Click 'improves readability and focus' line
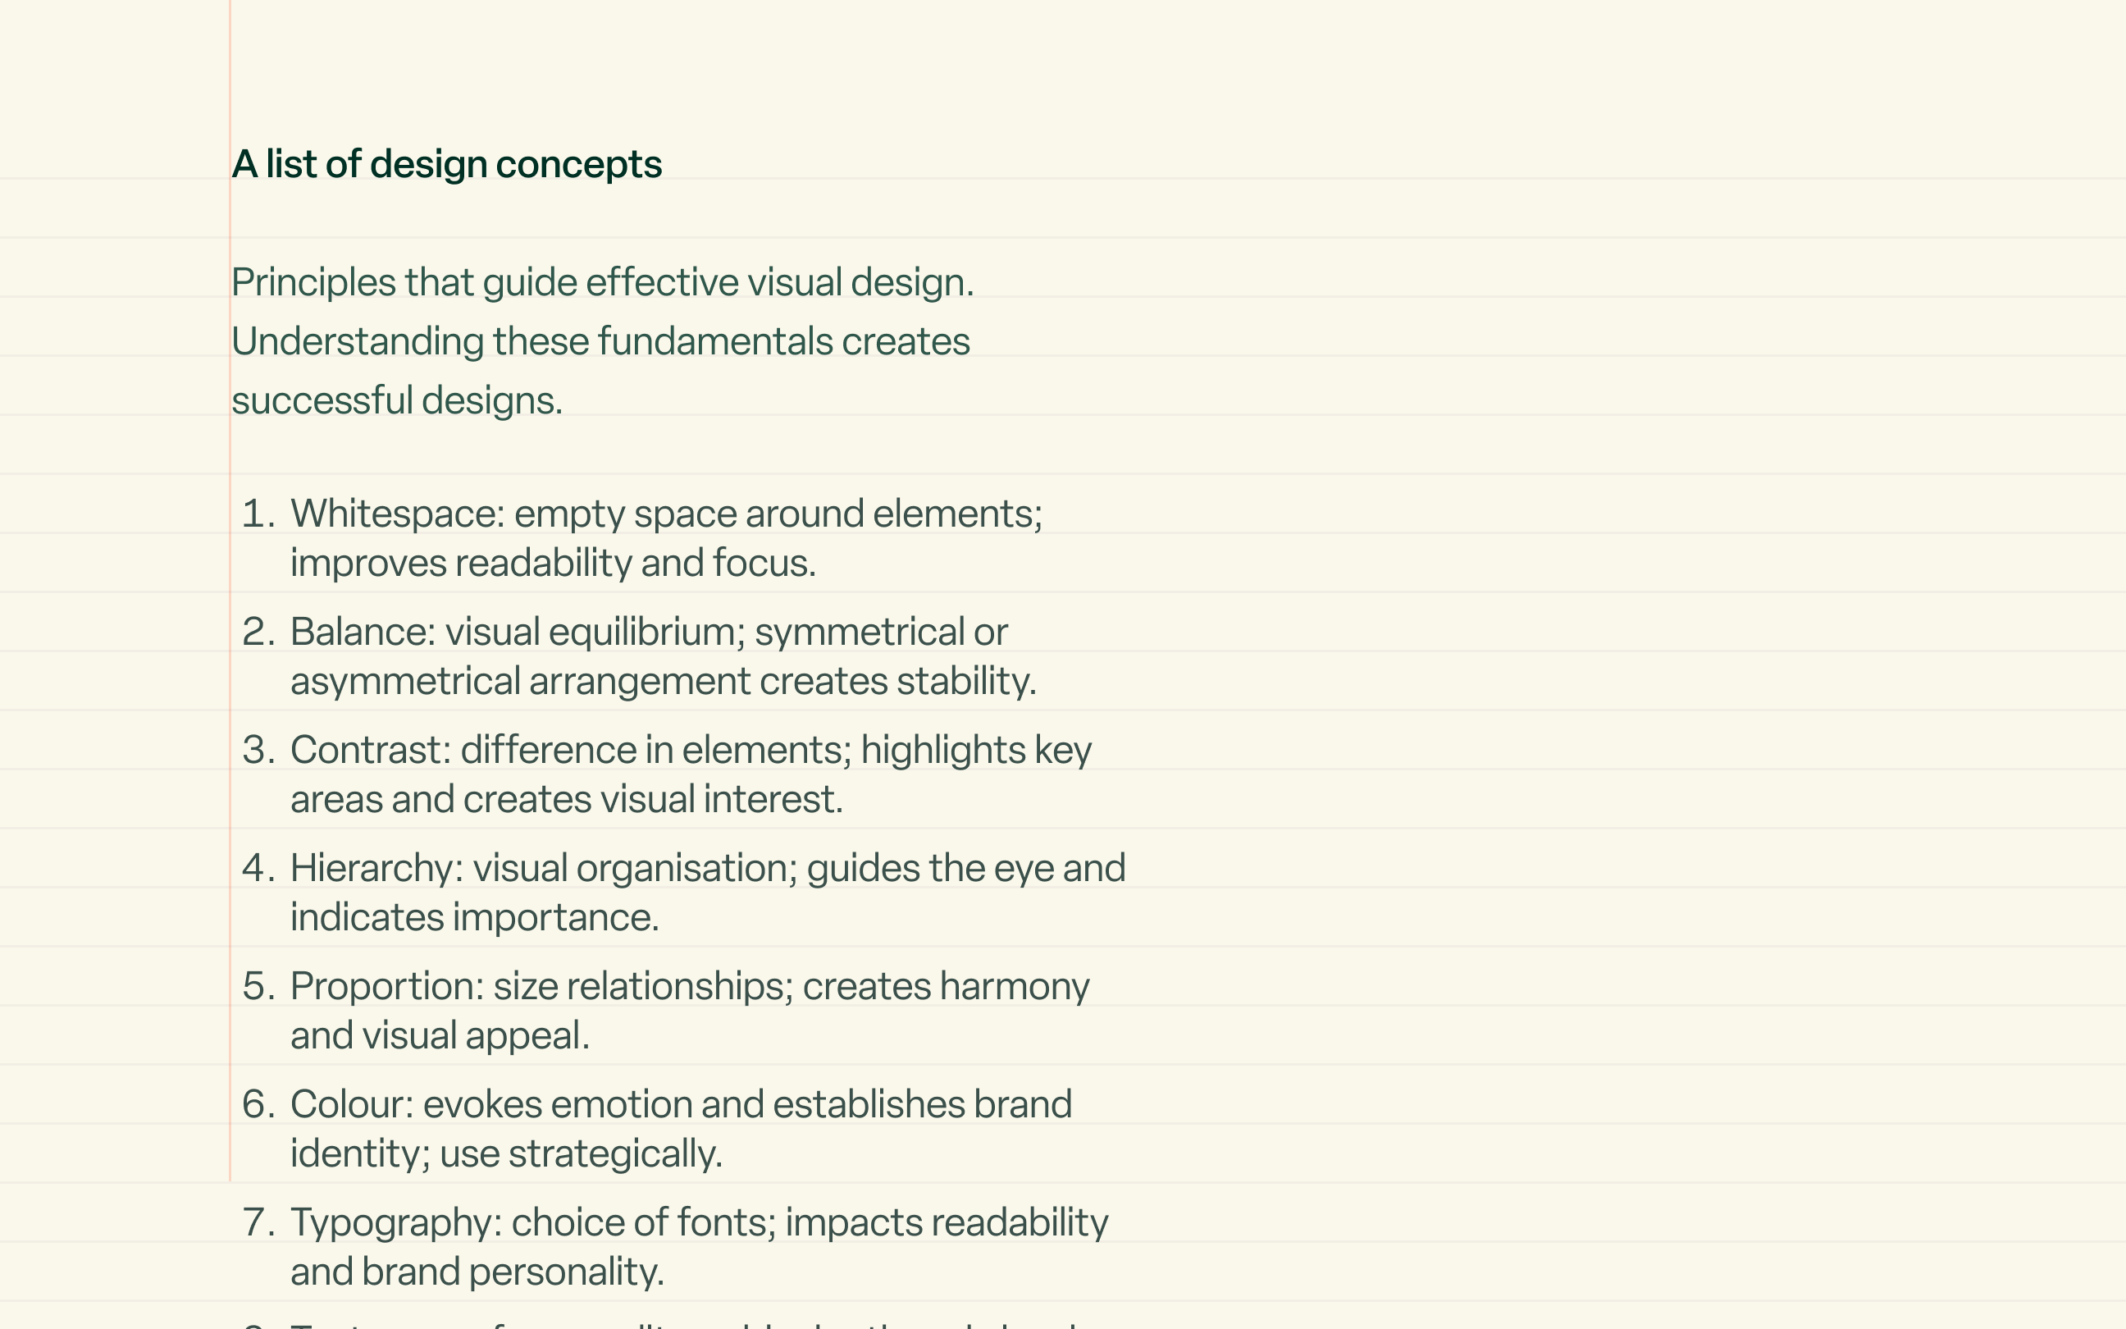 554,563
